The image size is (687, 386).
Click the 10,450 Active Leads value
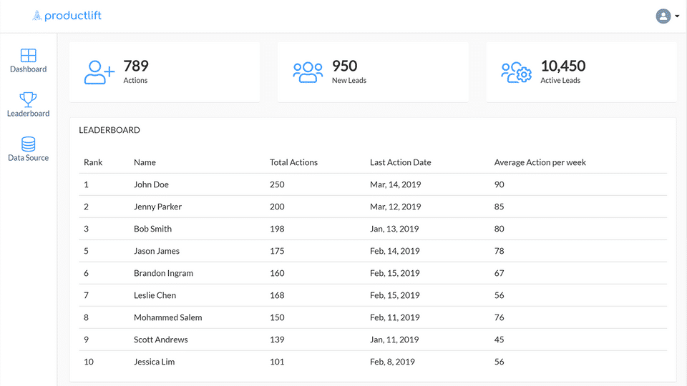[563, 66]
